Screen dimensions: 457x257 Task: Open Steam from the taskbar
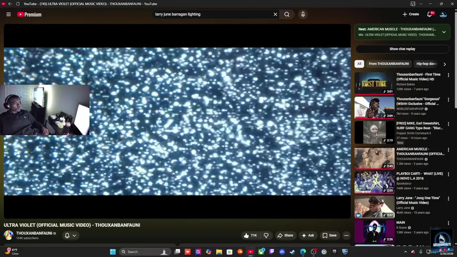pos(292,252)
